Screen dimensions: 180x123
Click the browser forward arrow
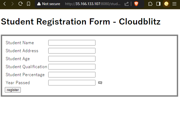point(12,4)
